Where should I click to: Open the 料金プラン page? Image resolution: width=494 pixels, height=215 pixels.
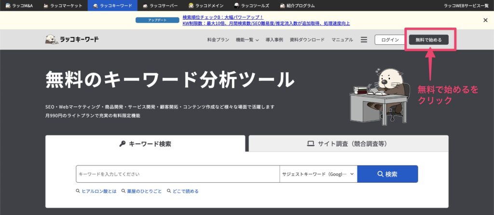[218, 40]
